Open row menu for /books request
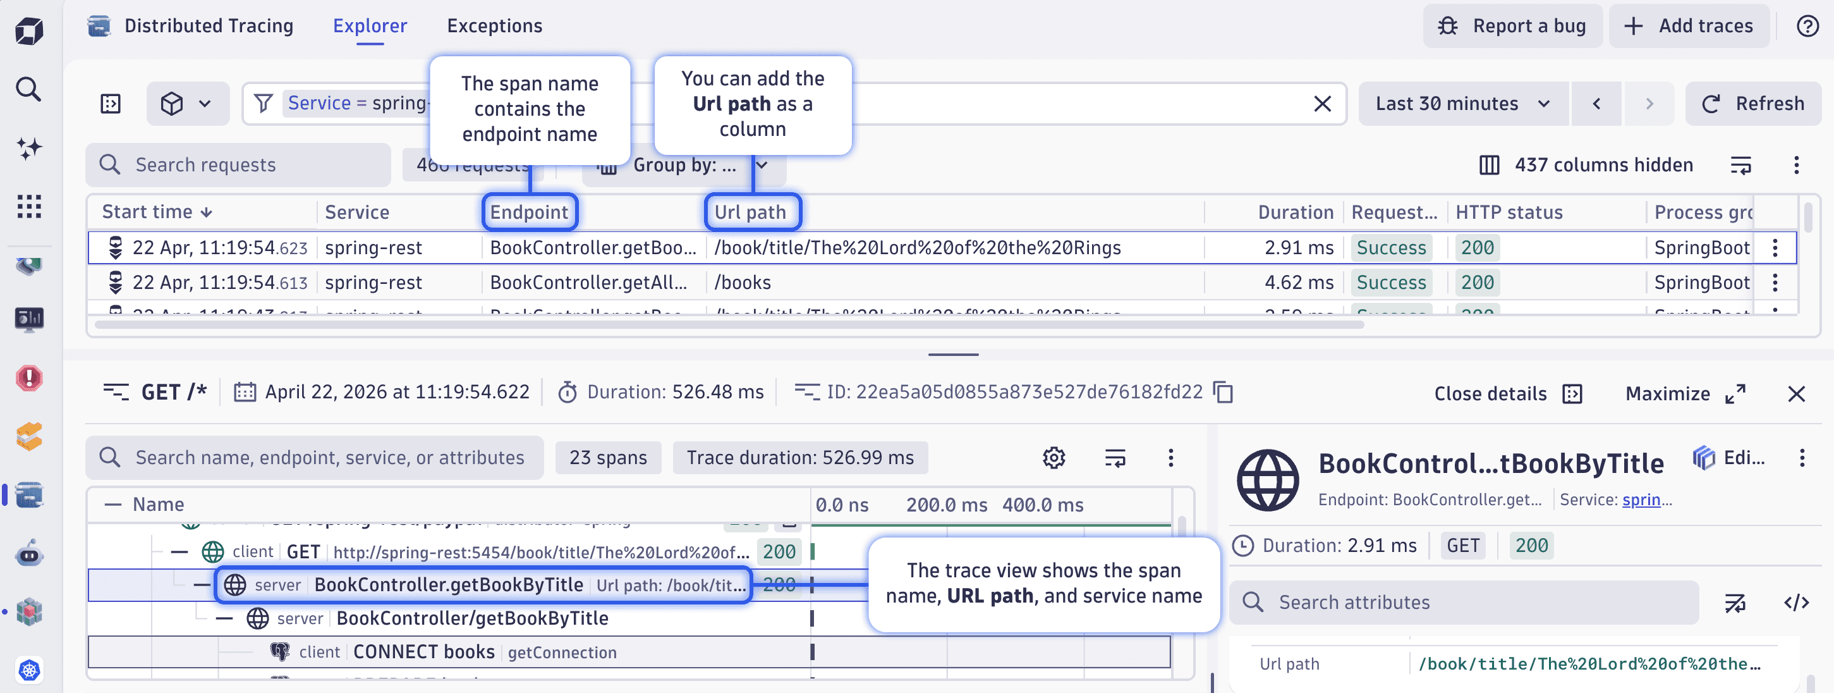This screenshot has width=1834, height=693. point(1775,283)
